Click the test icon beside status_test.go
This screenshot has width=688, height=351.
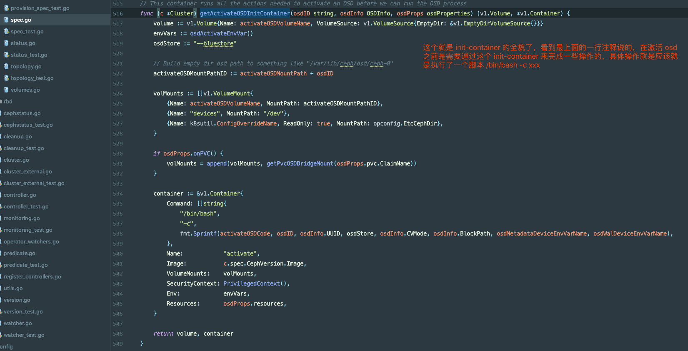pos(6,55)
